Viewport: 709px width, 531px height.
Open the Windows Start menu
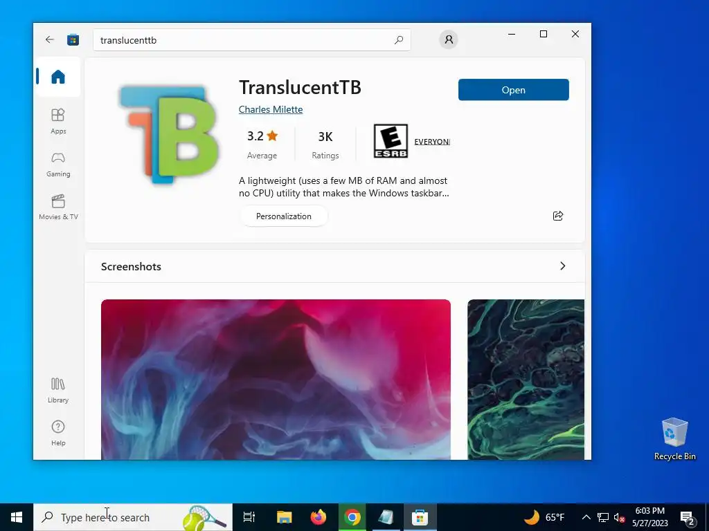[17, 517]
